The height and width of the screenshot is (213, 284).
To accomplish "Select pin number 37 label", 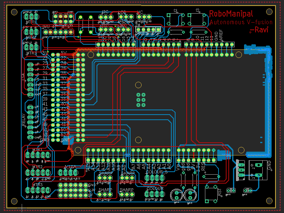I will click(x=45, y=94).
